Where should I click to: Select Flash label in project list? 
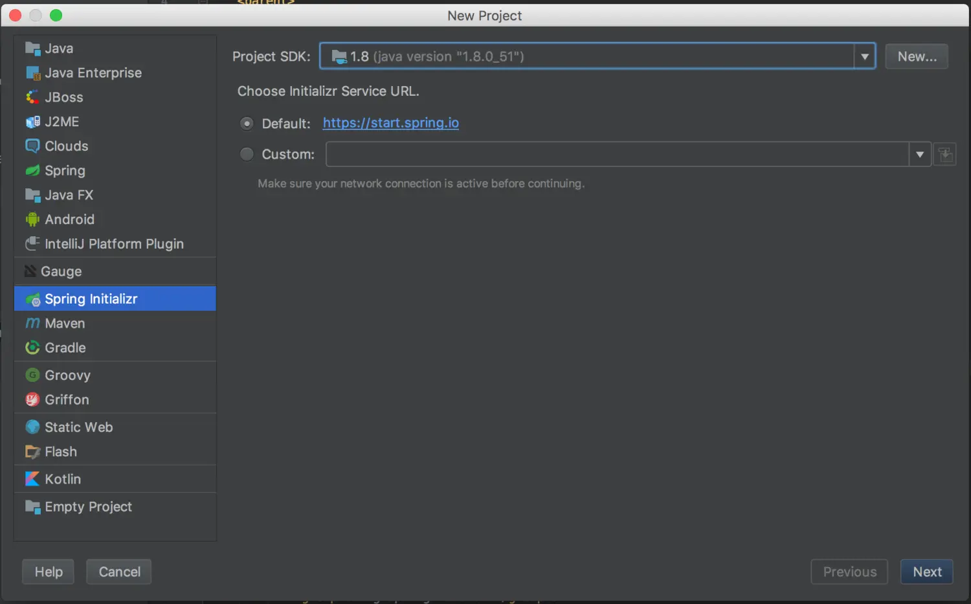tap(61, 452)
